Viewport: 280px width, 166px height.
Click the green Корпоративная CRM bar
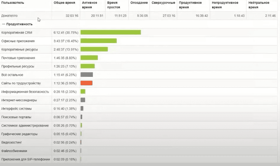point(111,32)
